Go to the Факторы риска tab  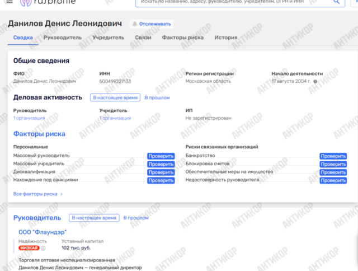183,38
